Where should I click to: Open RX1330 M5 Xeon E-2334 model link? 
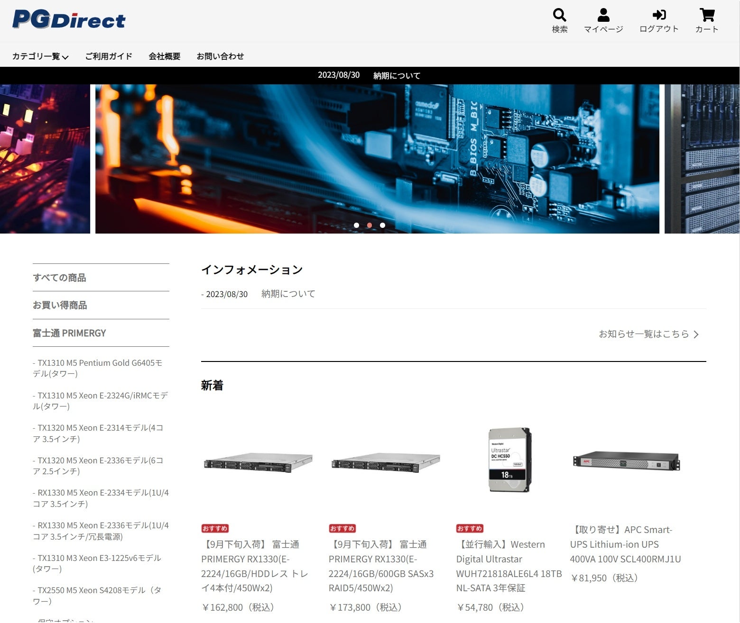click(x=101, y=498)
